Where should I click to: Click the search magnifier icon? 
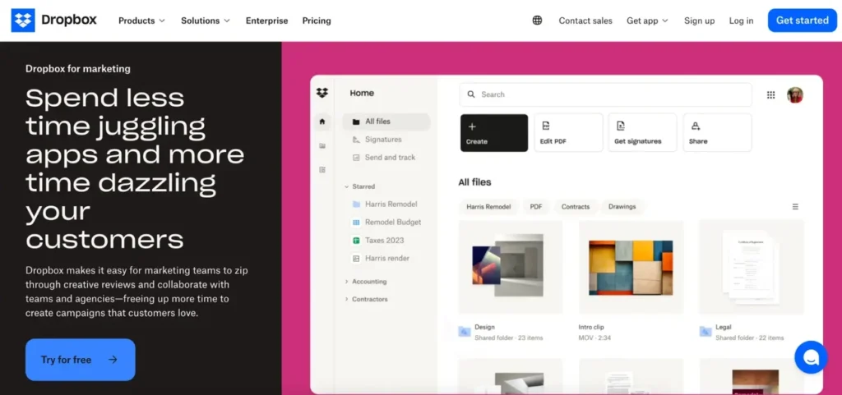(471, 94)
